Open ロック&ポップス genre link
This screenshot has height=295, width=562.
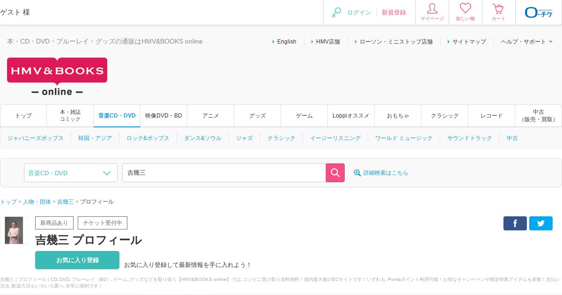(x=148, y=138)
